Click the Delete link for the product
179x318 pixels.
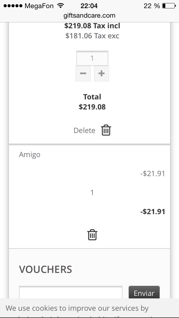click(x=84, y=130)
